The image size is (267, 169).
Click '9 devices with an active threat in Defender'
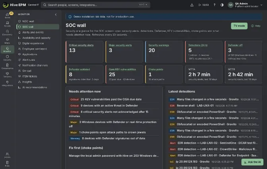click(x=109, y=106)
